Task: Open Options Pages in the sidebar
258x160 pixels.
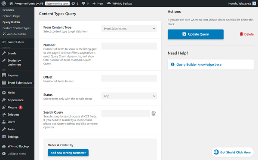Action: click(x=11, y=16)
